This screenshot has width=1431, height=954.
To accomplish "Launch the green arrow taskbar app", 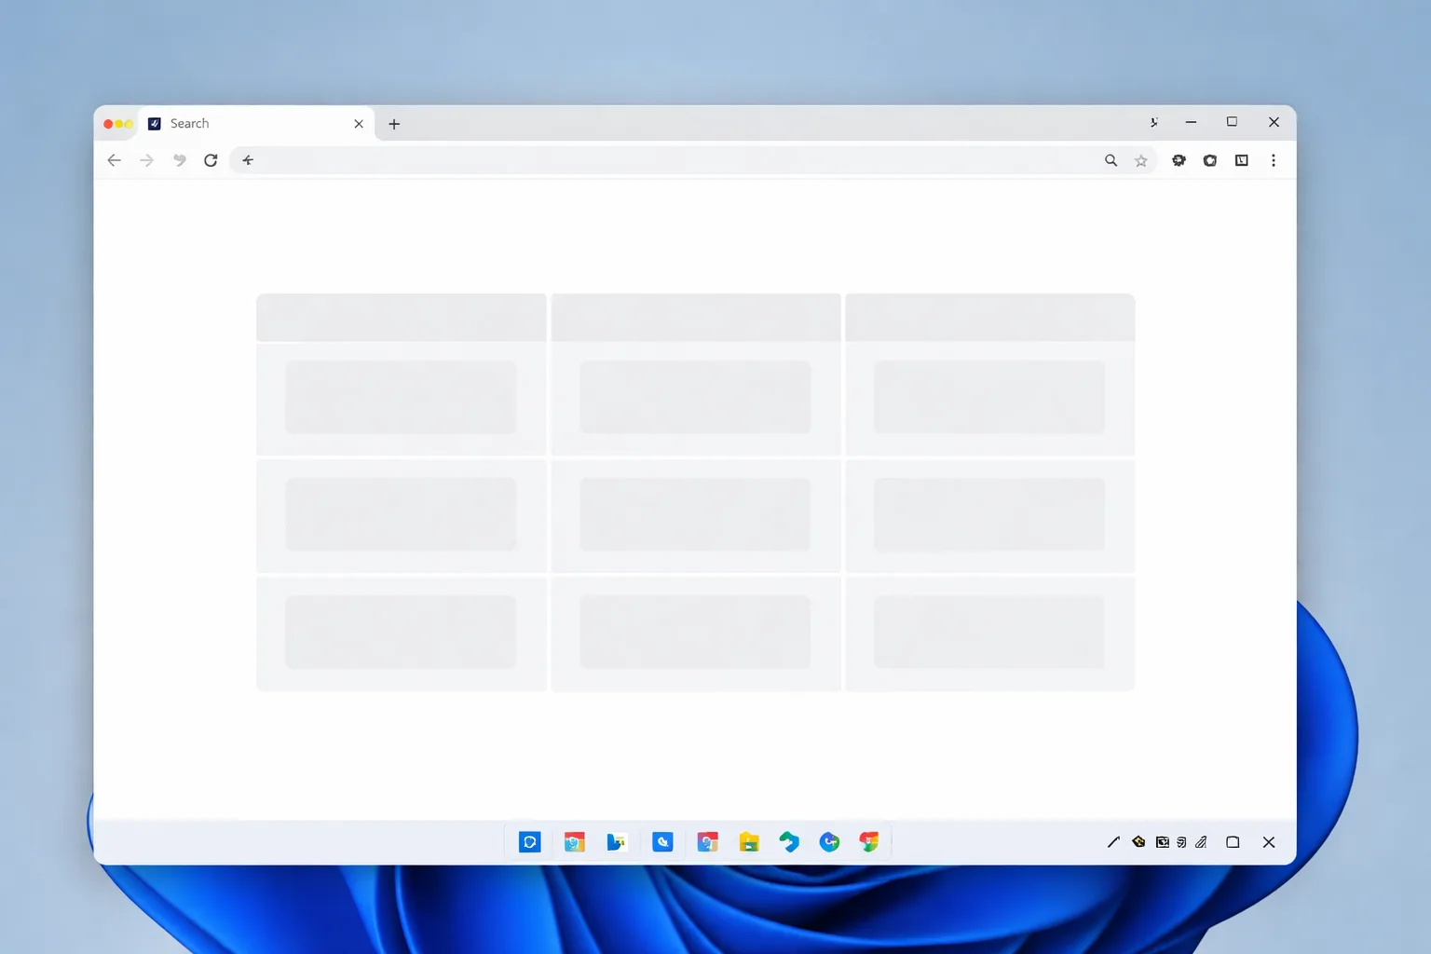I will pos(789,842).
